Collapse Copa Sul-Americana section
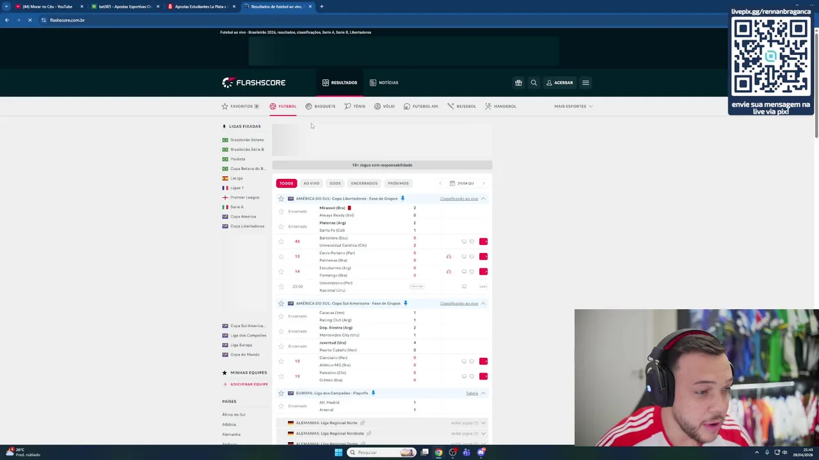The image size is (819, 460). click(483, 303)
